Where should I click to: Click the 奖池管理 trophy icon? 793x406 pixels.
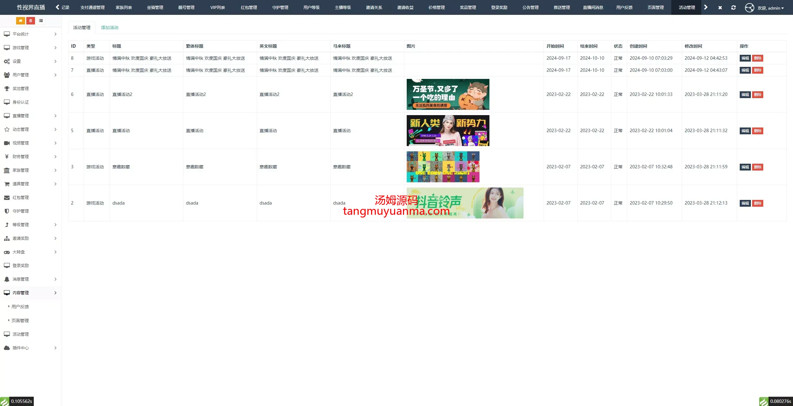pyautogui.click(x=7, y=89)
